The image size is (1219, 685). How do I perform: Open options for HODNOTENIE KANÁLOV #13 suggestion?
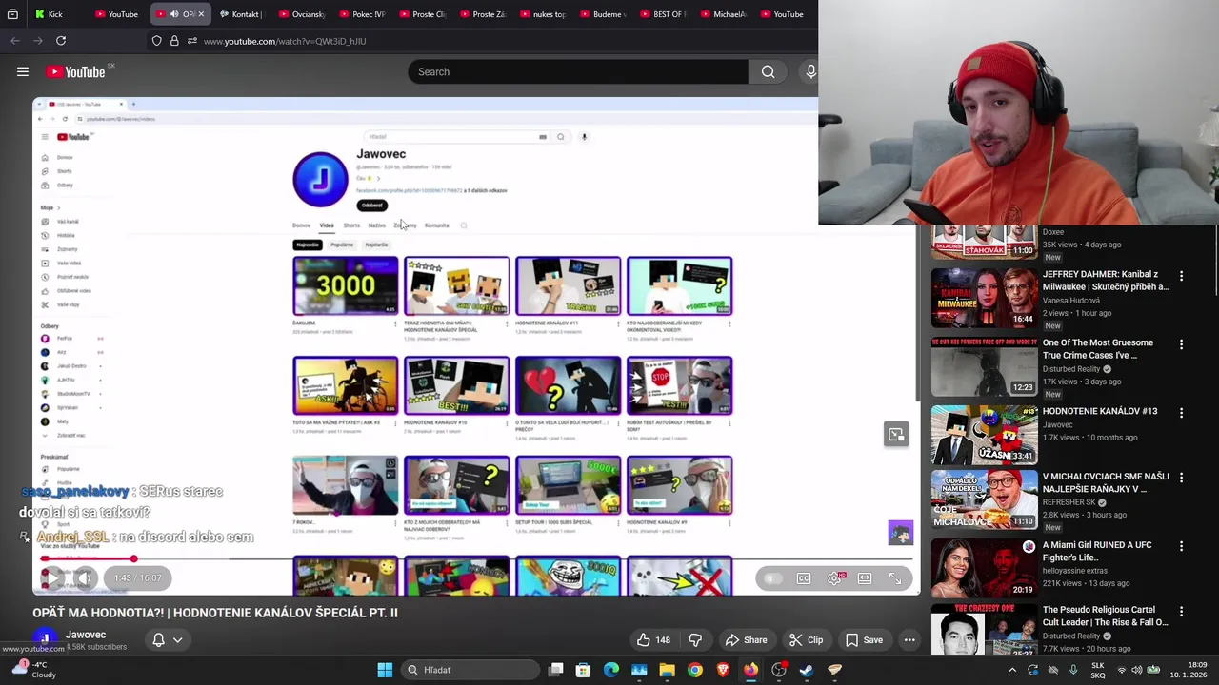(x=1181, y=413)
